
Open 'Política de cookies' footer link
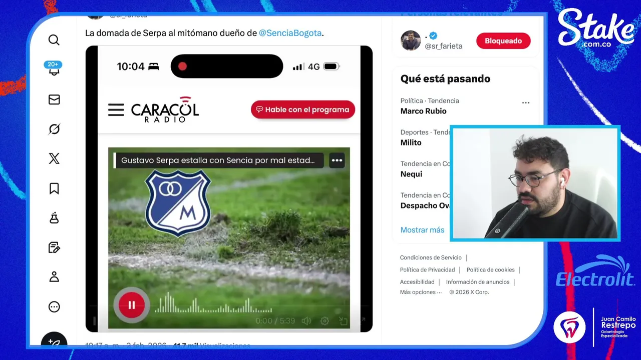490,269
